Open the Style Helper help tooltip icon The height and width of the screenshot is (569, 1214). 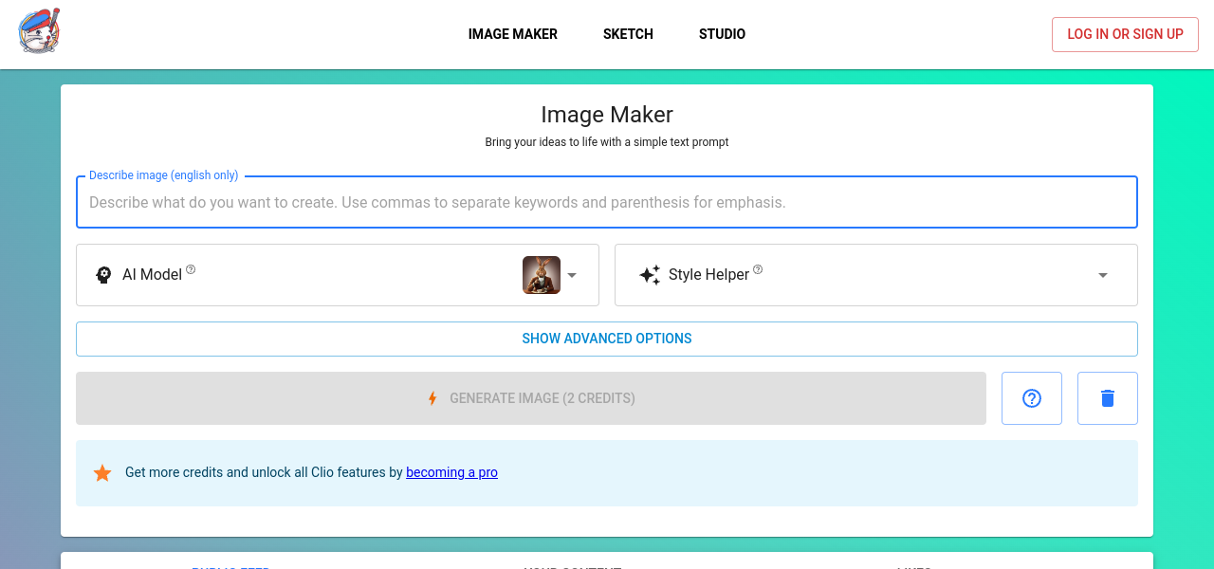click(x=758, y=269)
